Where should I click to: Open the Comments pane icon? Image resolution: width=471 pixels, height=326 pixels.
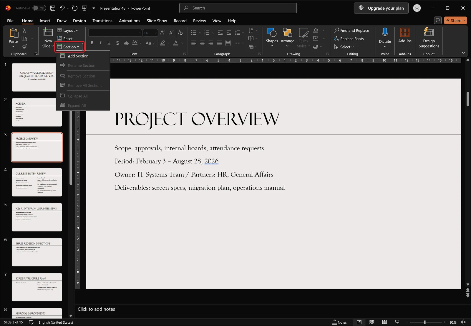point(438,20)
